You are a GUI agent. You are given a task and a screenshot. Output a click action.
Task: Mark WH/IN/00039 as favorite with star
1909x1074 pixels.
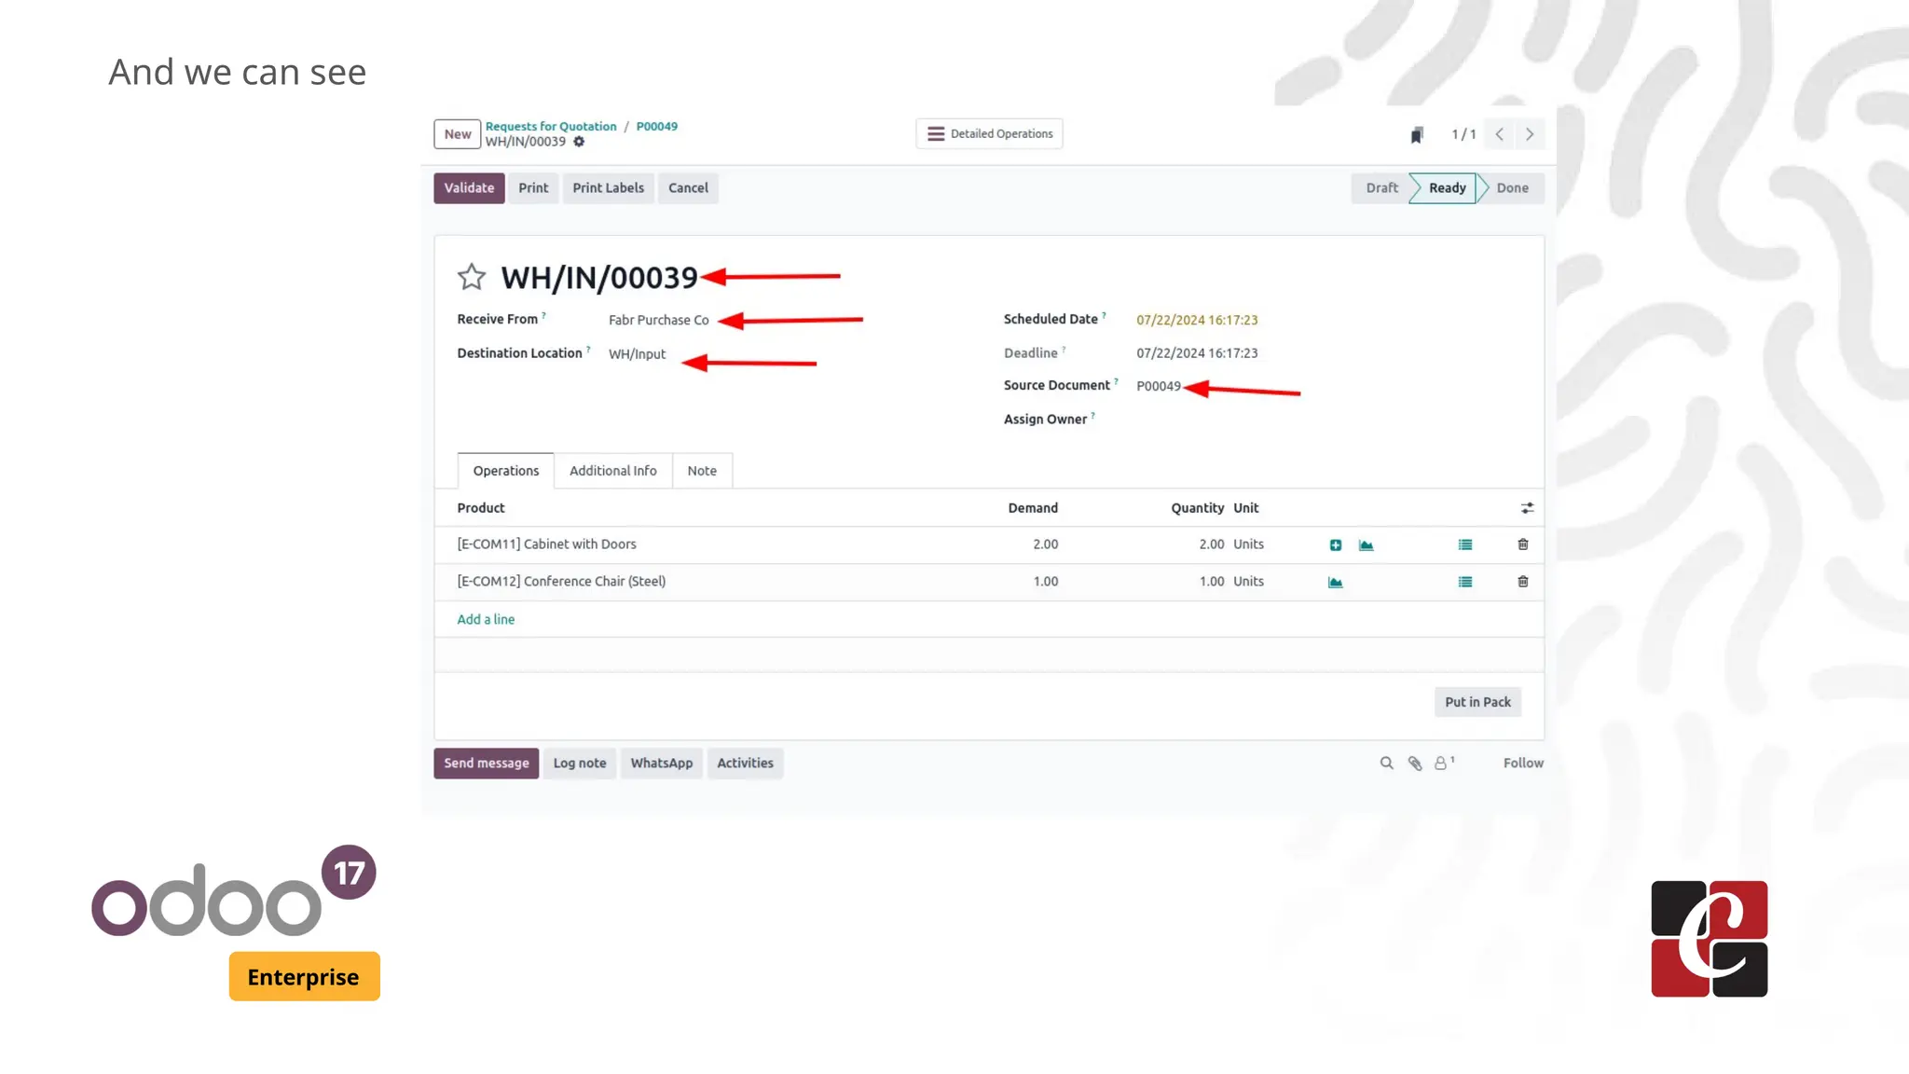pyautogui.click(x=472, y=277)
